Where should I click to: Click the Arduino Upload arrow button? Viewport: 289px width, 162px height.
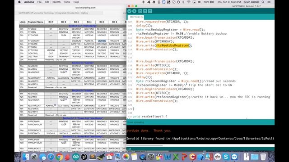[134, 11]
